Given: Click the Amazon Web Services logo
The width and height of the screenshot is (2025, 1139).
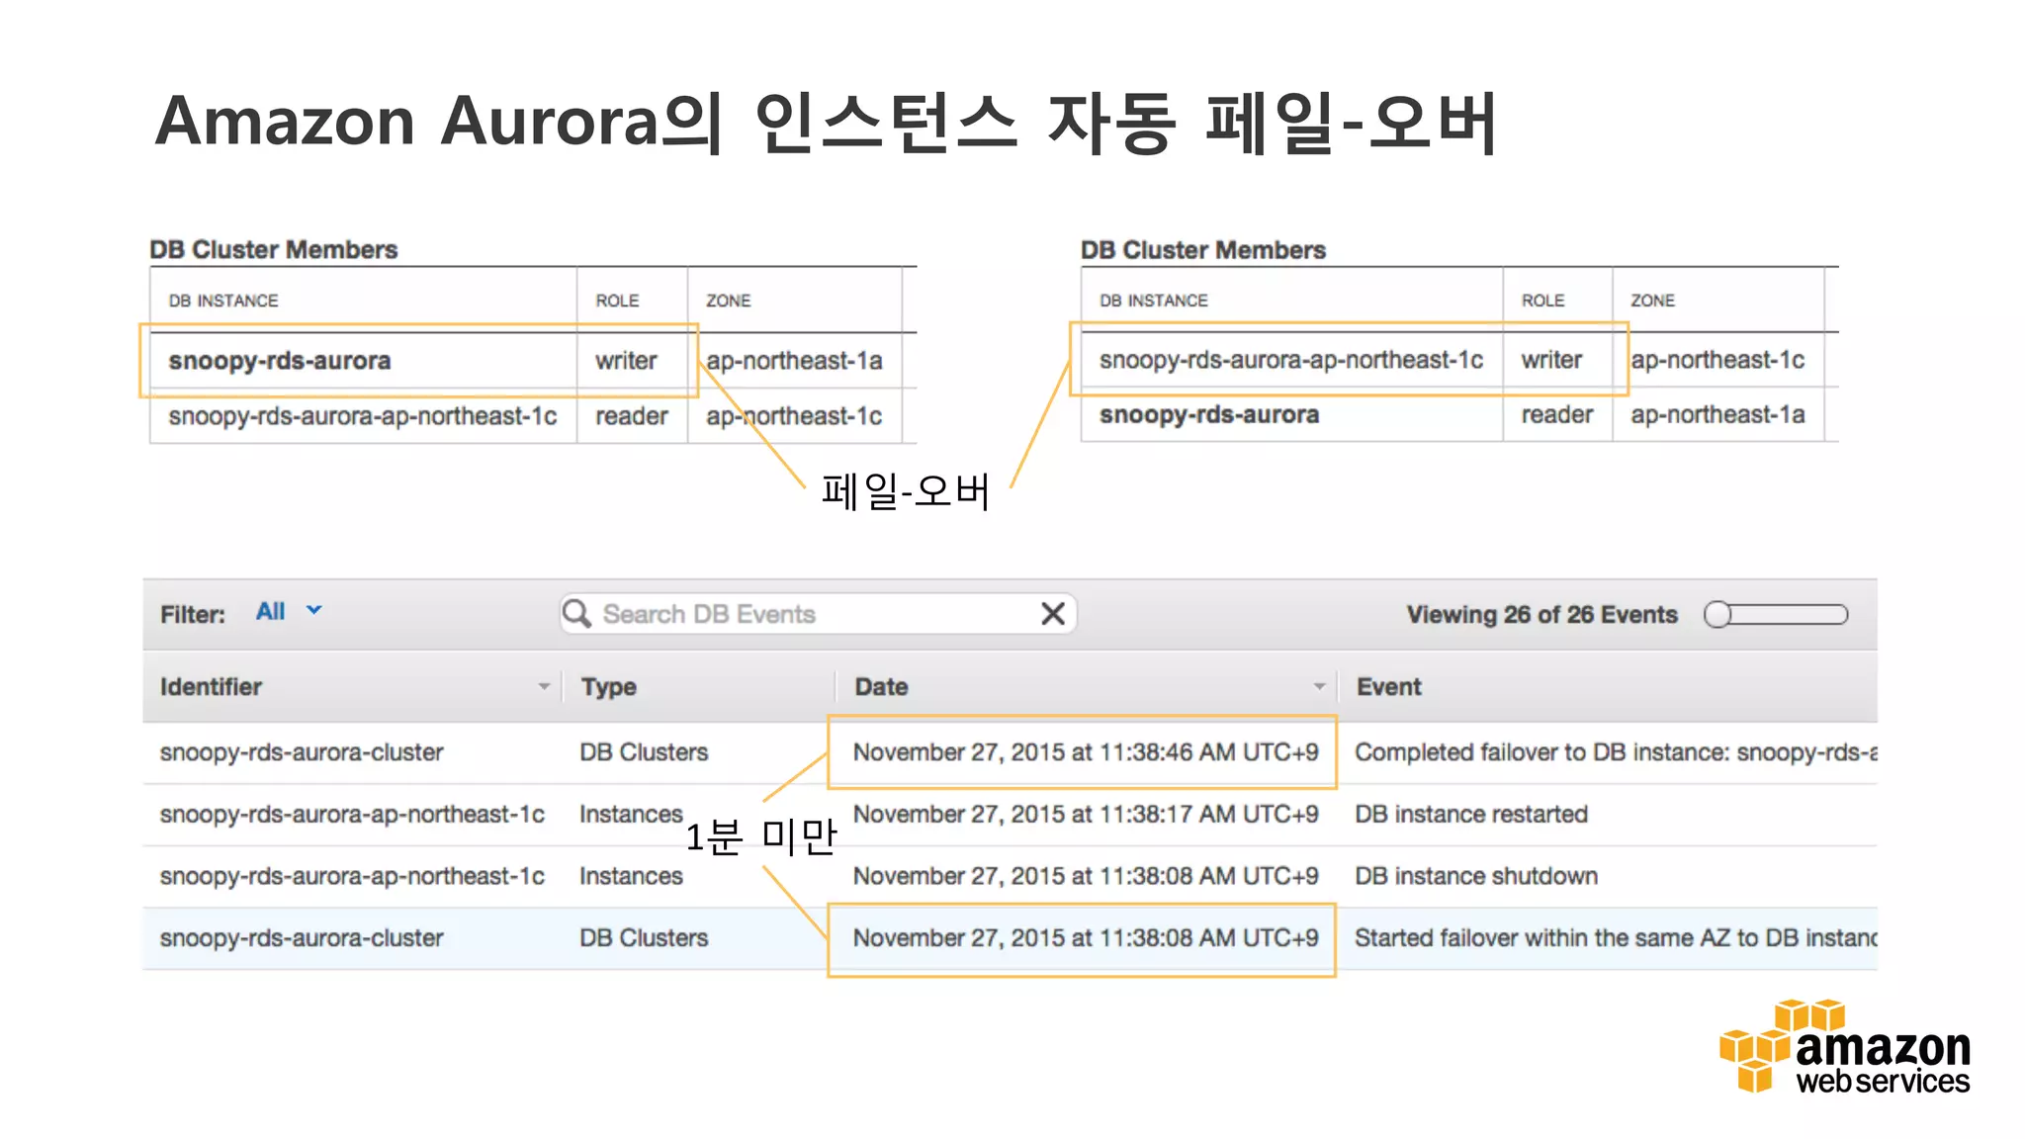Looking at the screenshot, I should 1845,1048.
